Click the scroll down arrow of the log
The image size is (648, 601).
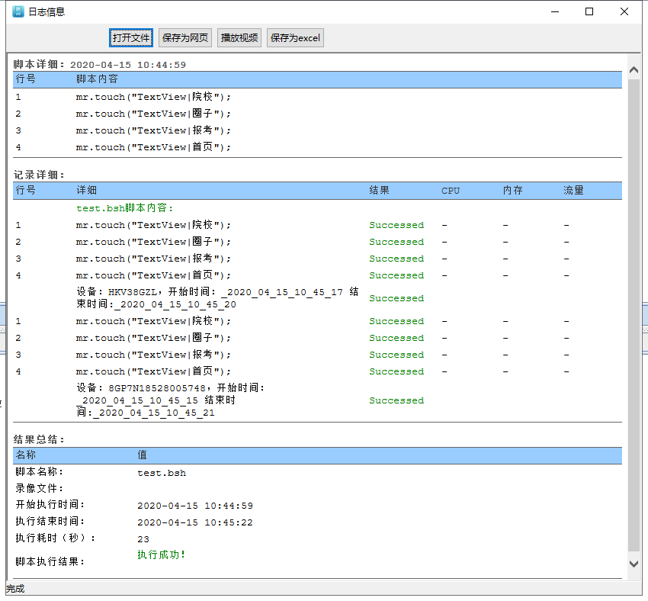[633, 563]
